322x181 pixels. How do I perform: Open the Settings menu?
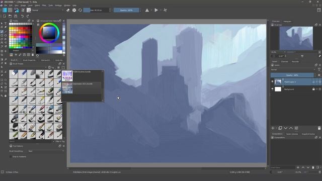point(58,6)
